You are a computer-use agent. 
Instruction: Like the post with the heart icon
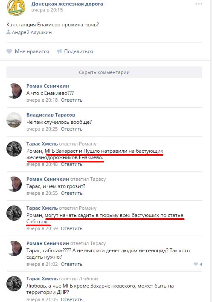(9, 51)
